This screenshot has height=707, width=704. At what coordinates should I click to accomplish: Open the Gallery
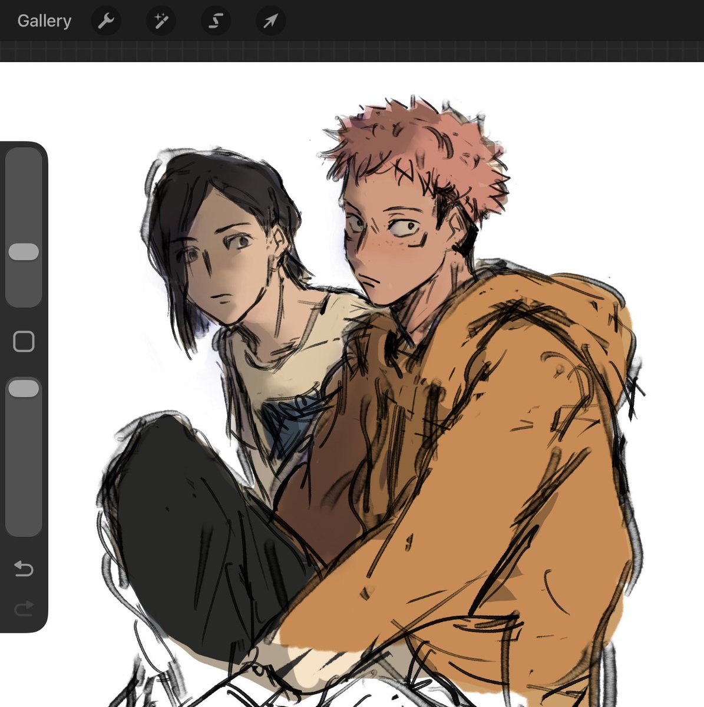(44, 21)
